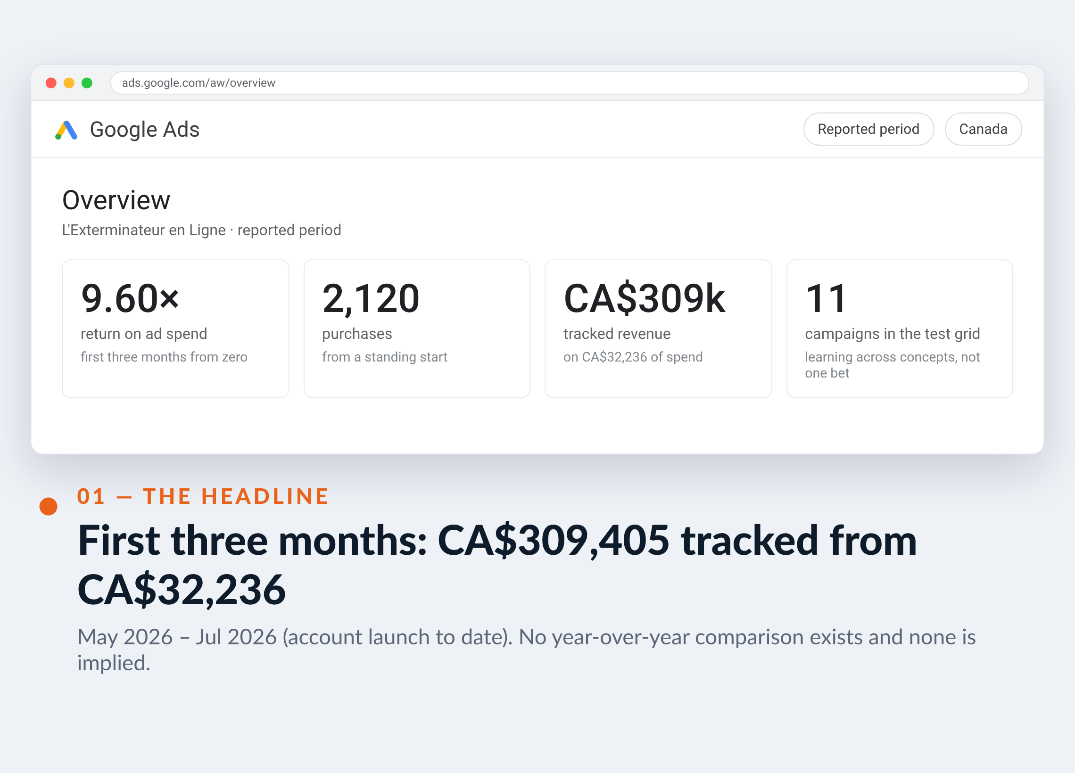Image resolution: width=1075 pixels, height=773 pixels.
Task: Open the Reported period selector
Action: 868,129
